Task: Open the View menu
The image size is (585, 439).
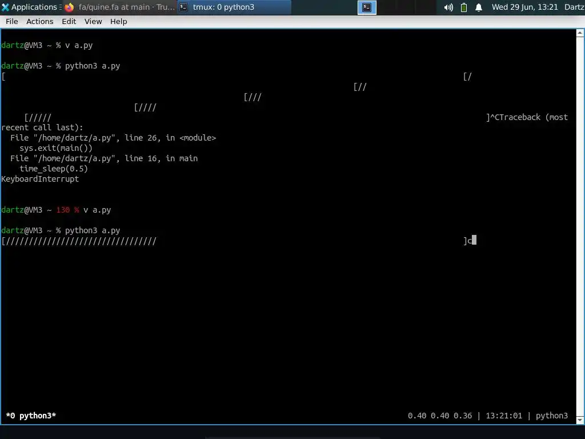Action: click(x=93, y=21)
